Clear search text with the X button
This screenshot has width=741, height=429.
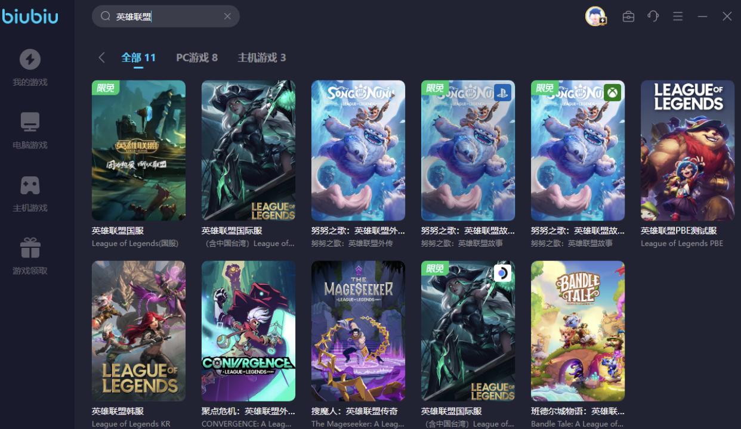(x=227, y=16)
